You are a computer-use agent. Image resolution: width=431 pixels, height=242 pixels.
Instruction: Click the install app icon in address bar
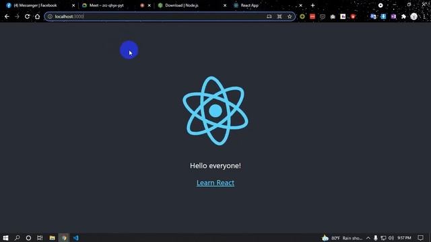click(x=269, y=16)
